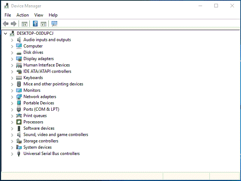Click the Portable Devices icon
The width and height of the screenshot is (241, 181).
(19, 103)
